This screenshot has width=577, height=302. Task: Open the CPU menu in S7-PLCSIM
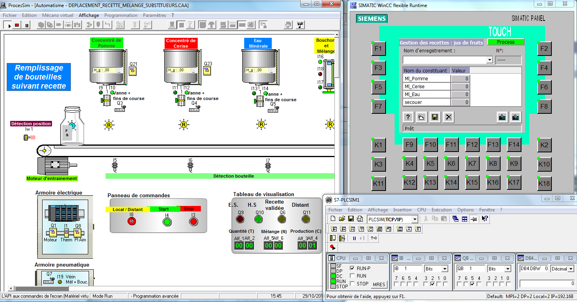click(421, 210)
